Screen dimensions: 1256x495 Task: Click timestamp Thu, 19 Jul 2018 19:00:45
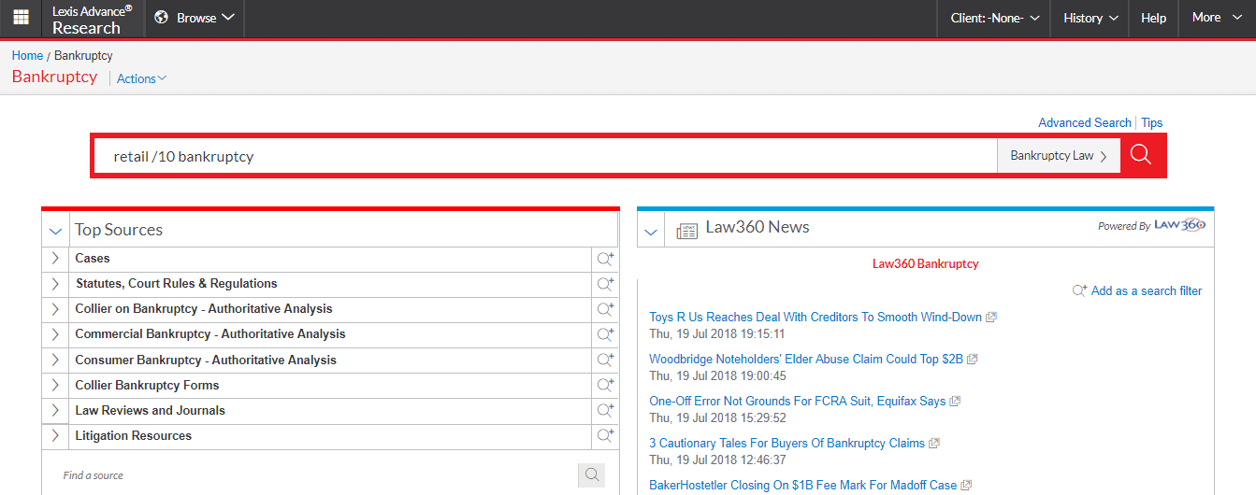point(717,375)
